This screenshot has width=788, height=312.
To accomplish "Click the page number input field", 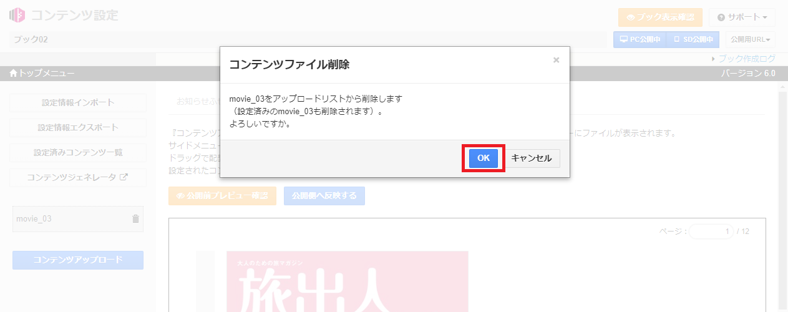I will (x=711, y=232).
